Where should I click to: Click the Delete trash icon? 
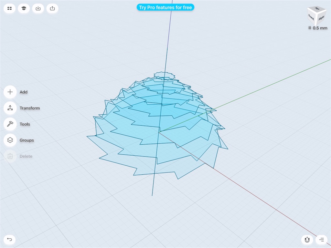coord(10,156)
